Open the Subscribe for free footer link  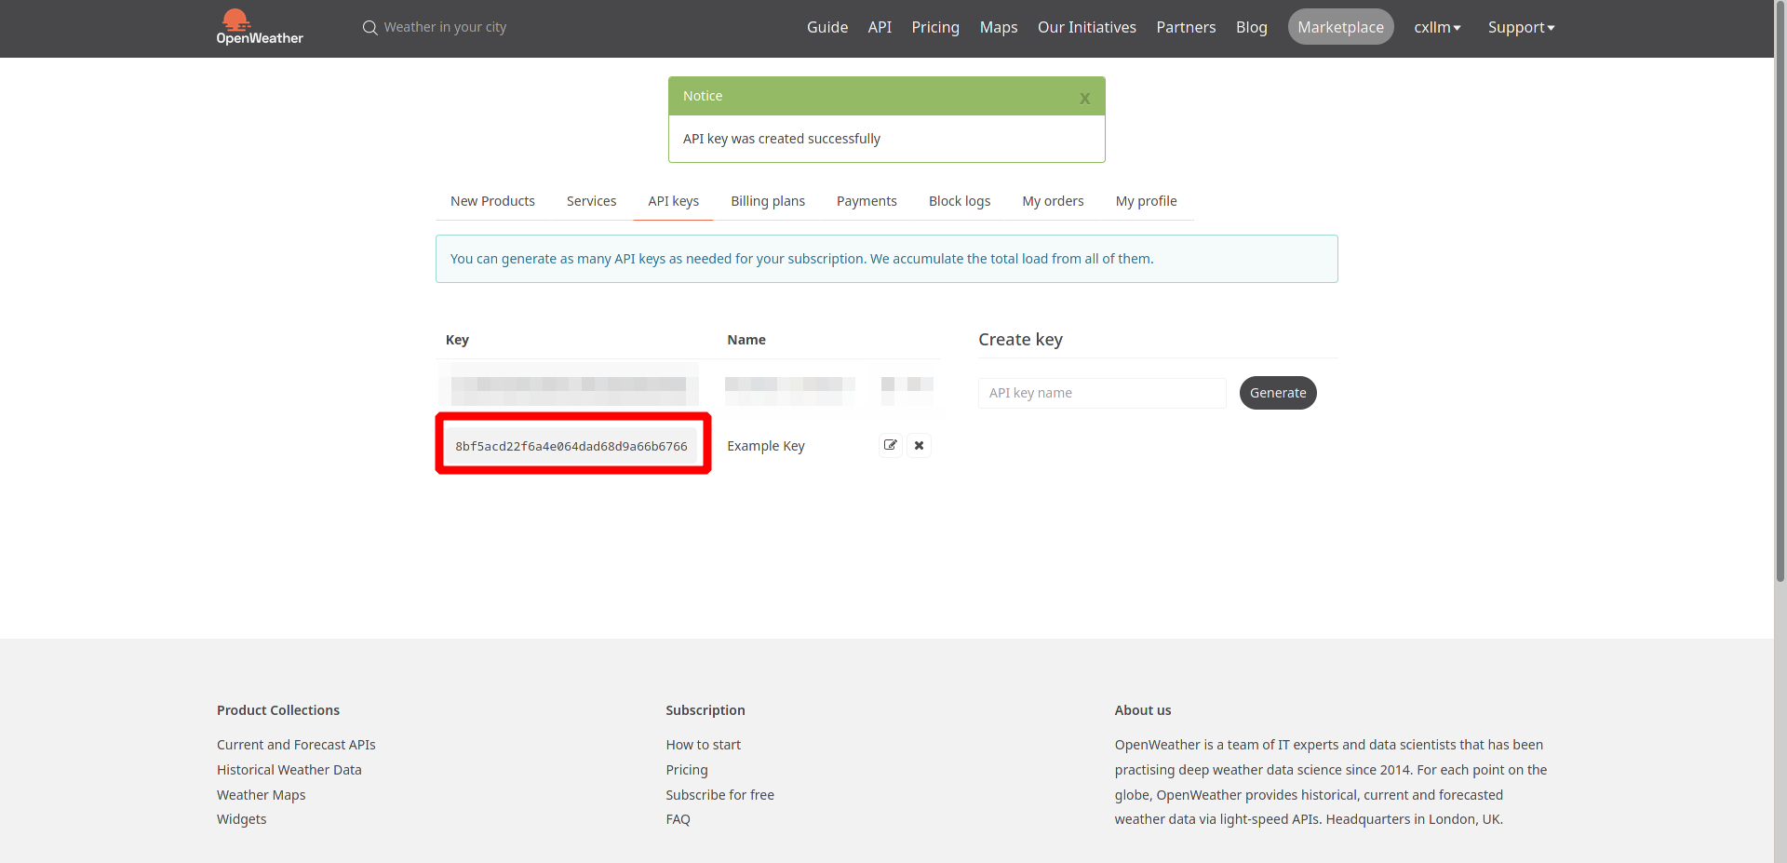coord(719,795)
